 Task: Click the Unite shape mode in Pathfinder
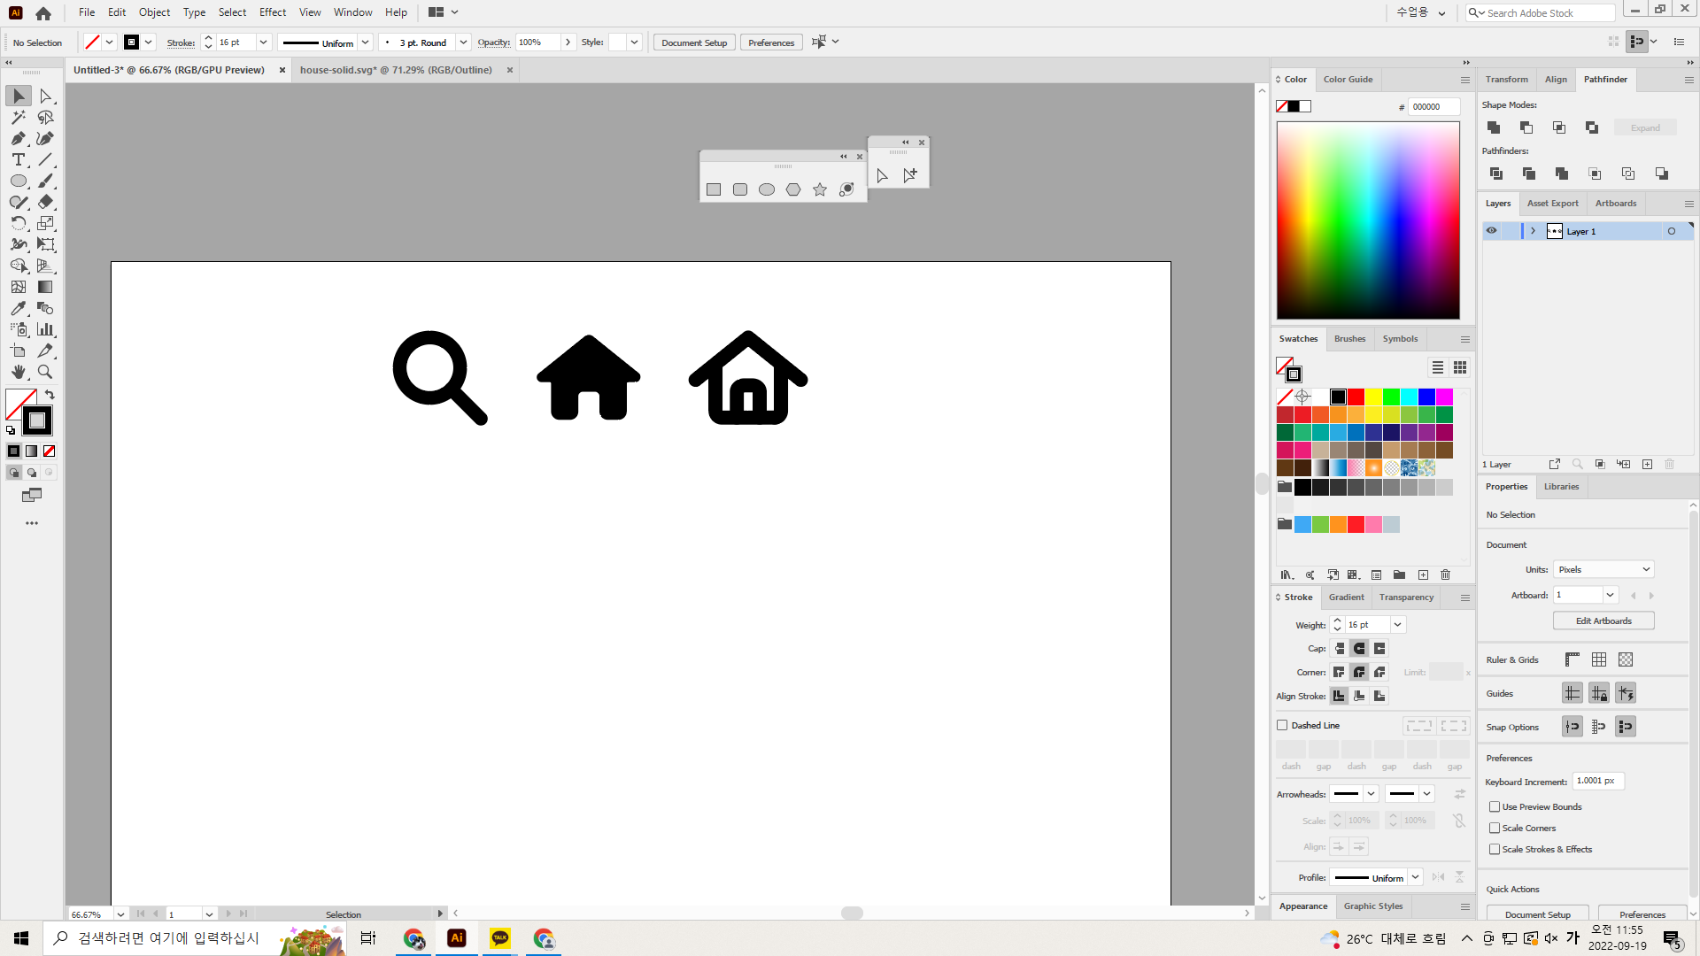point(1494,127)
